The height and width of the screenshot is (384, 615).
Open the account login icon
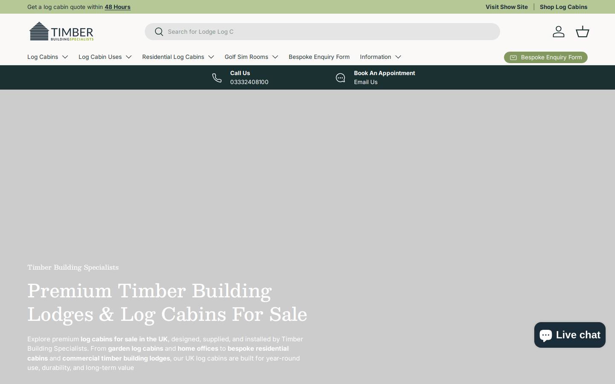tap(559, 32)
